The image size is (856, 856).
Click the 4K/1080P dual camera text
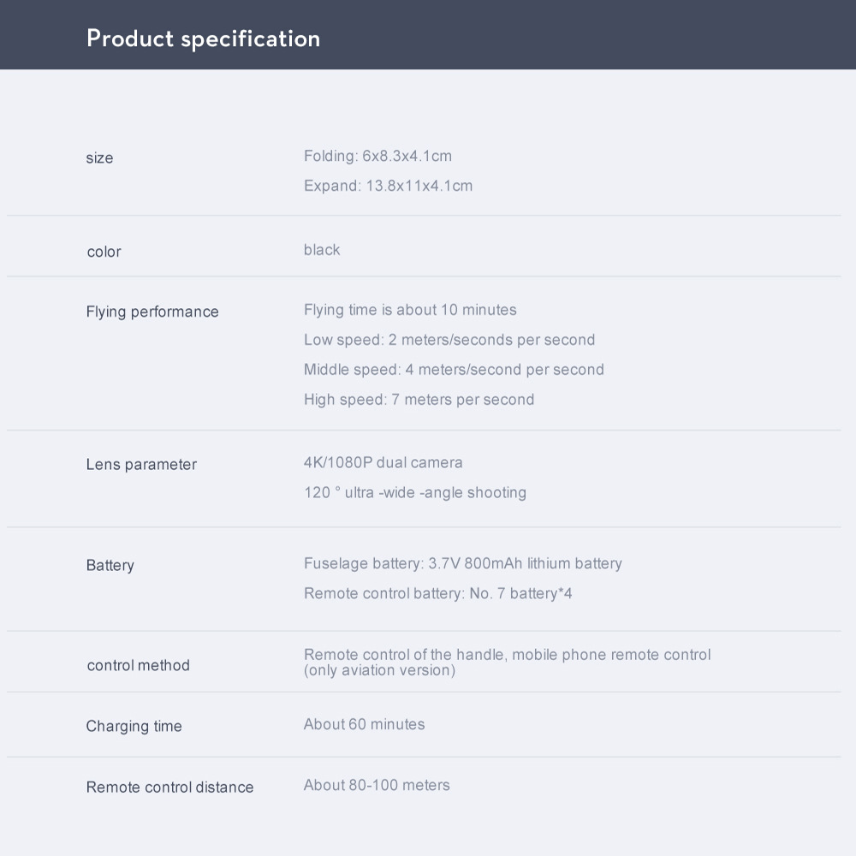pyautogui.click(x=383, y=462)
